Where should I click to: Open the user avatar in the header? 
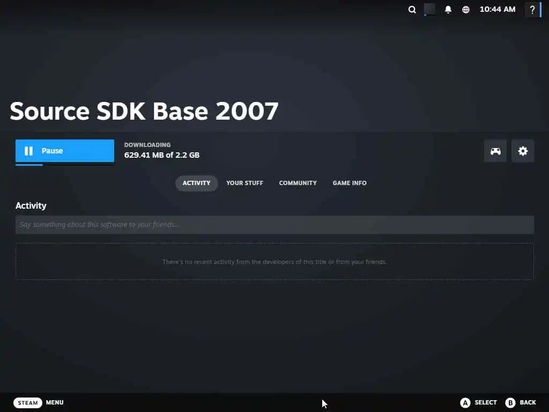pyautogui.click(x=429, y=10)
